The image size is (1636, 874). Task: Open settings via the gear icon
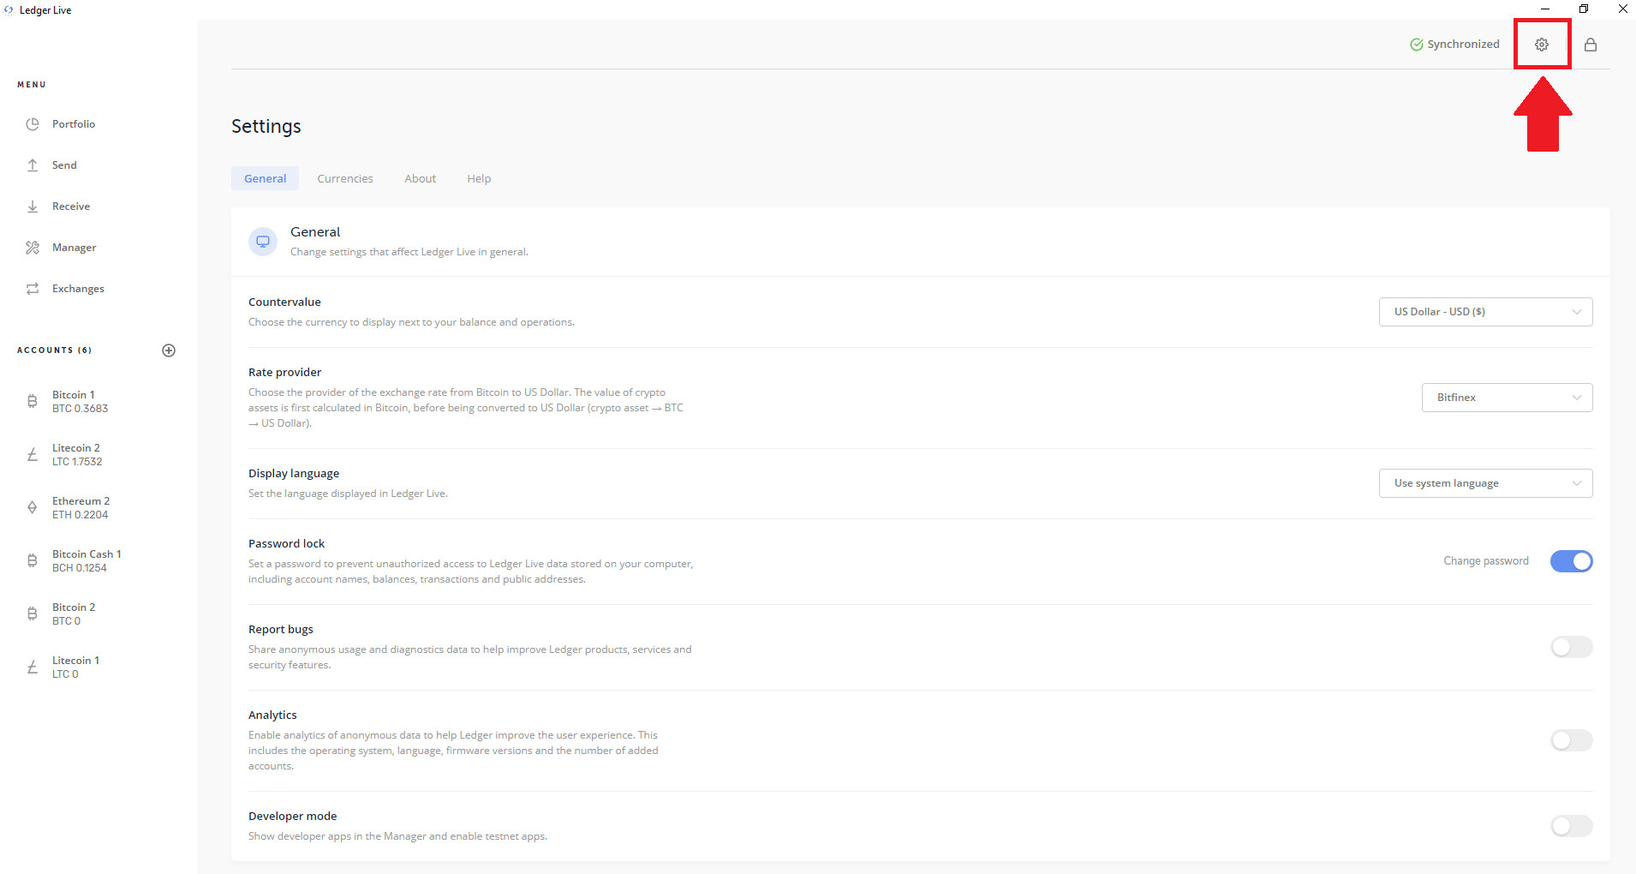[x=1541, y=45]
